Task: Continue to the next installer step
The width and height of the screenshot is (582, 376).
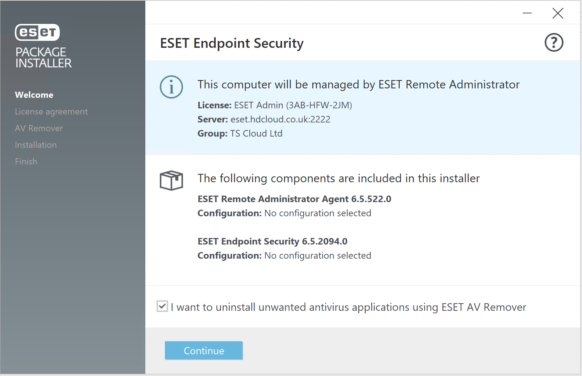Action: (x=204, y=351)
